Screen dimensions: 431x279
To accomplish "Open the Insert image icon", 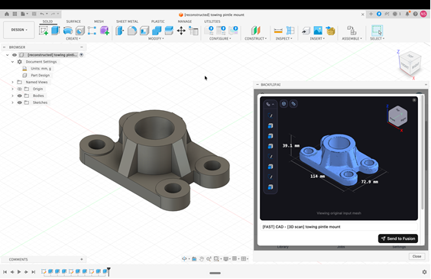I will pos(318,31).
